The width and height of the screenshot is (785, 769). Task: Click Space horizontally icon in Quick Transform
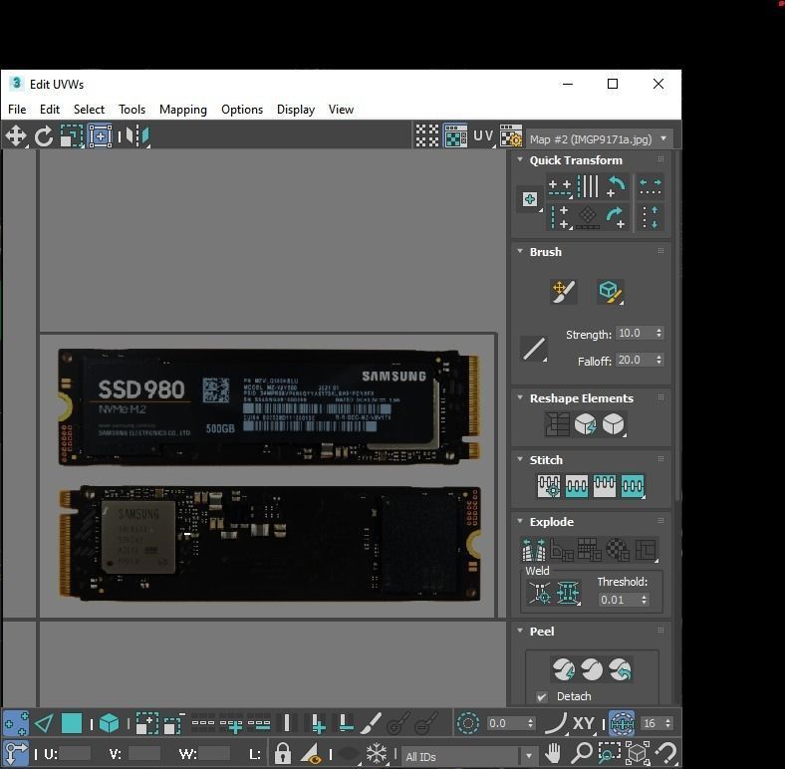click(x=651, y=187)
